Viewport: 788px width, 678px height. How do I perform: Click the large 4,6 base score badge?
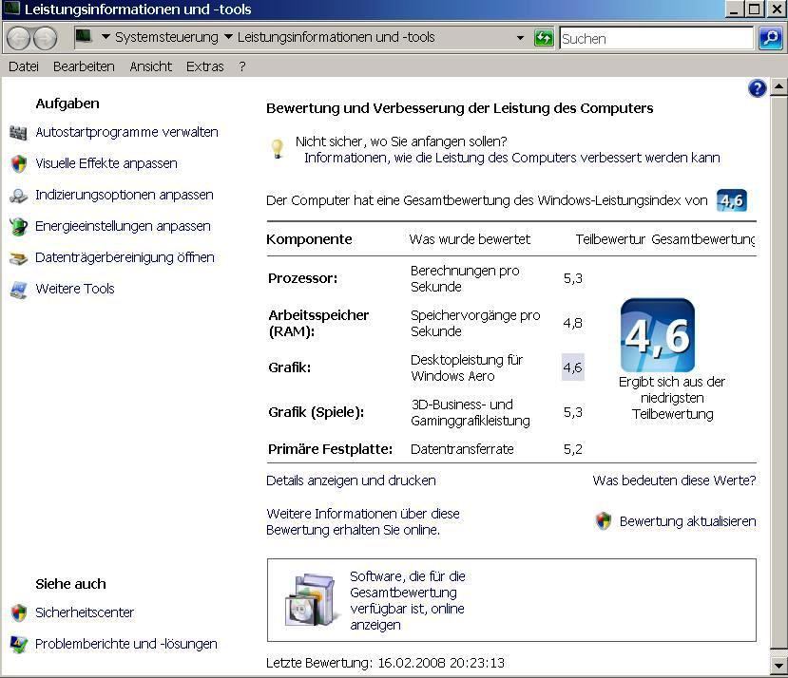coord(658,335)
